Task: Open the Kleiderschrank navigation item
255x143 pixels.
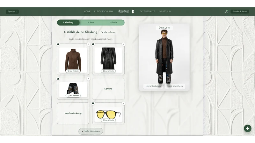Action: (x=104, y=11)
